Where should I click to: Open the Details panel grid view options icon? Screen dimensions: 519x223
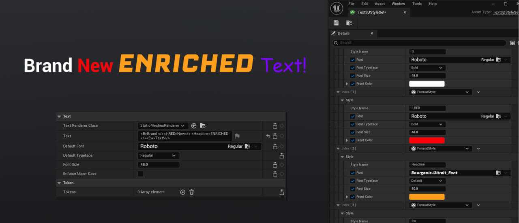pyautogui.click(x=513, y=43)
